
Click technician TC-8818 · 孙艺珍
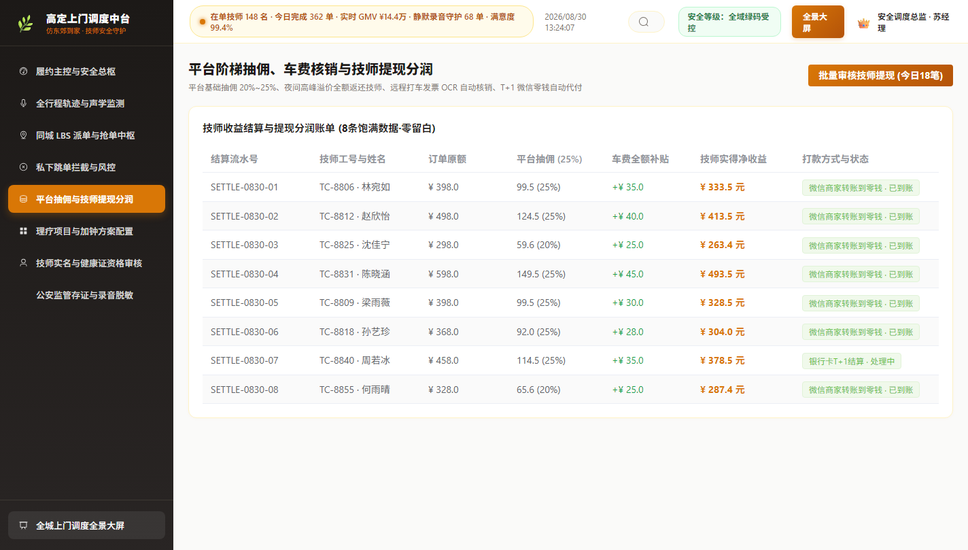coord(355,332)
